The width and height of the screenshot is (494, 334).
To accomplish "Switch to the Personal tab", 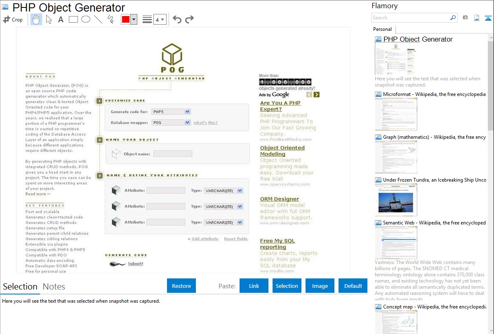I will pos(382,29).
